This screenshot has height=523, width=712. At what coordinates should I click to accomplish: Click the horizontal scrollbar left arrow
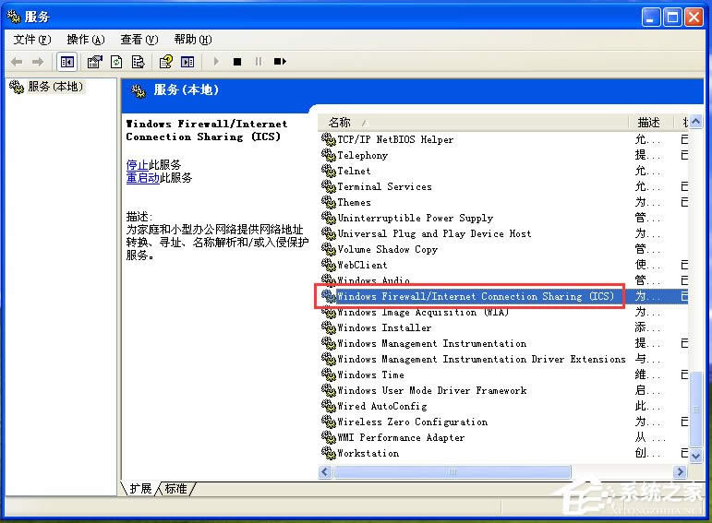tap(325, 471)
